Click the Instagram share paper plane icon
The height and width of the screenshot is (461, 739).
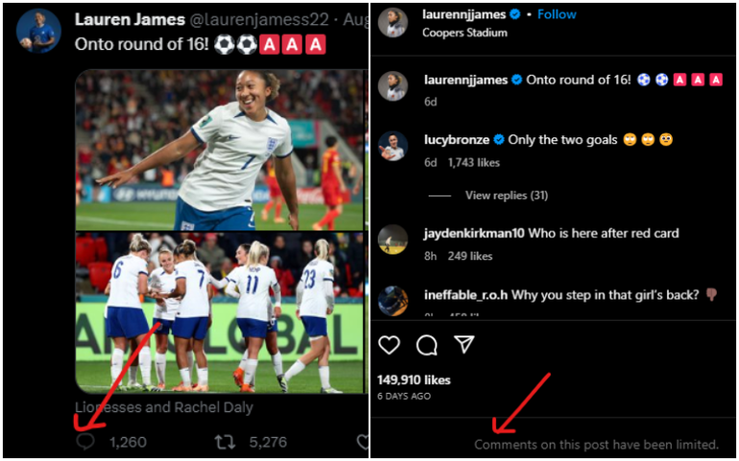tap(465, 345)
